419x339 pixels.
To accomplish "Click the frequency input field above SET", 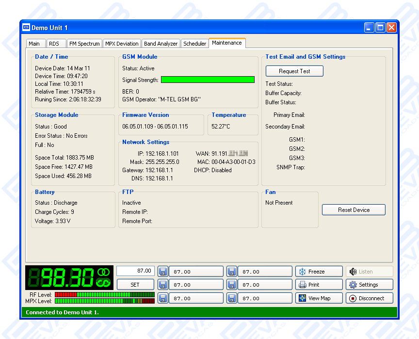I will 135,271.
